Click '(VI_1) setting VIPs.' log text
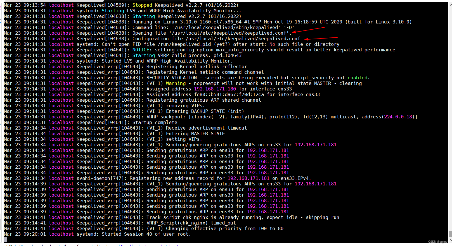Screen dimensions: 452x246 pyautogui.click(x=174, y=139)
